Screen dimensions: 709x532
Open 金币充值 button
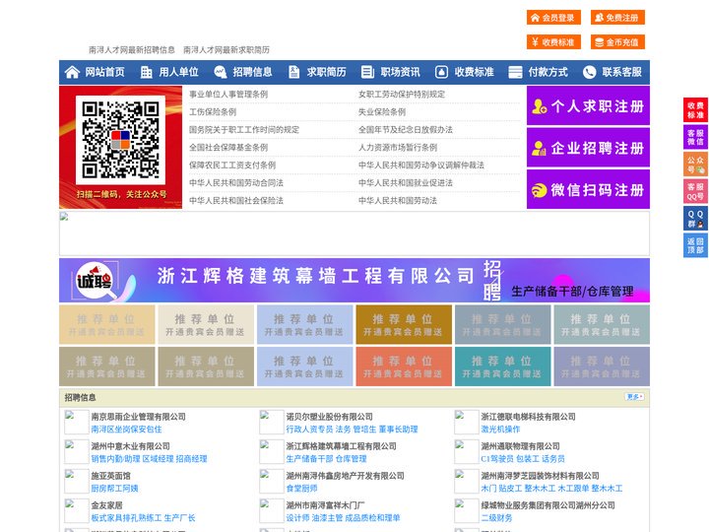(x=617, y=42)
